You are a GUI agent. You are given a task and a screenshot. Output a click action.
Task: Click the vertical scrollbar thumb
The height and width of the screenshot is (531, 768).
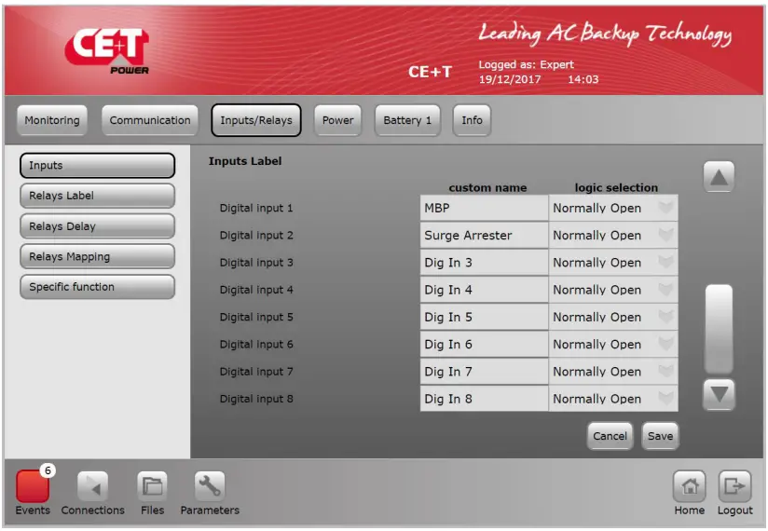point(719,329)
